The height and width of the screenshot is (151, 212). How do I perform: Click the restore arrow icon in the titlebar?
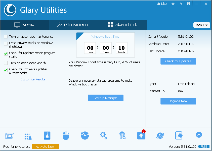[x=181, y=4]
